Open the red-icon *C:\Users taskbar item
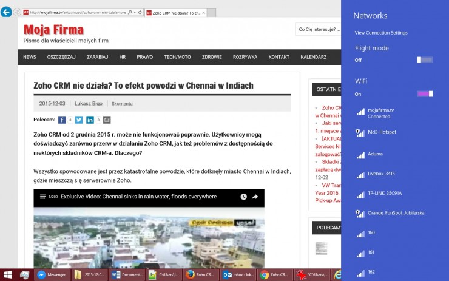This screenshot has width=449, height=281. coord(312,275)
